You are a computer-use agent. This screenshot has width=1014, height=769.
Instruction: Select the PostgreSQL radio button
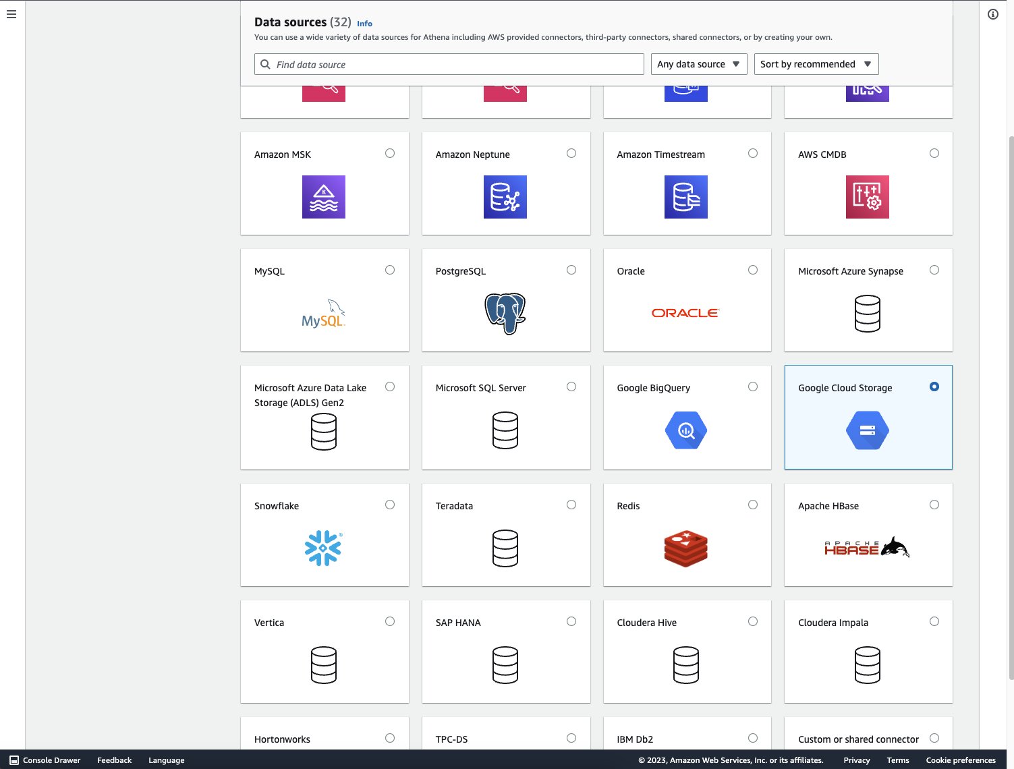click(571, 270)
